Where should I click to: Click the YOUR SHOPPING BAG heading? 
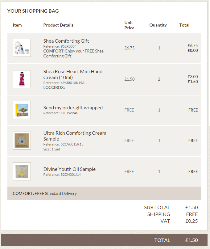coord(33,11)
